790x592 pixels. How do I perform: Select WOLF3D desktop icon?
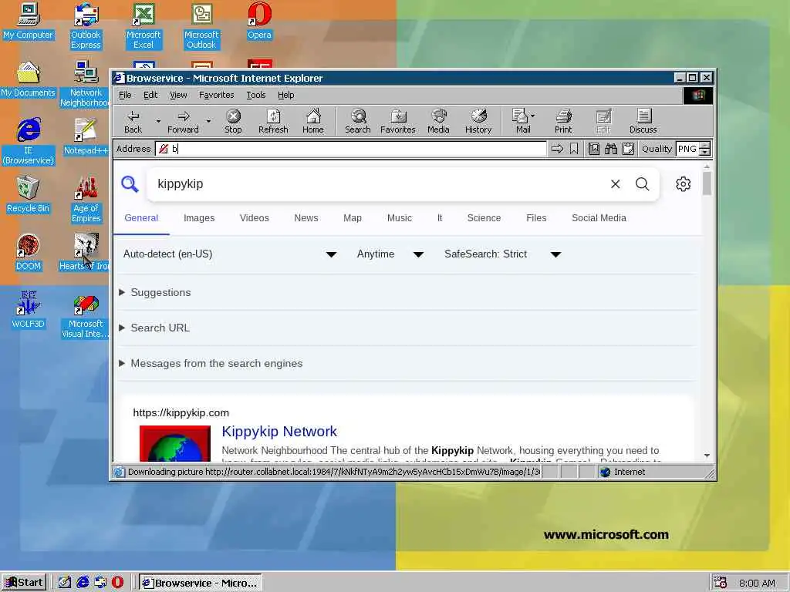point(29,310)
